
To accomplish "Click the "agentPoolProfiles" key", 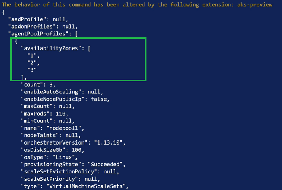I will click(x=38, y=34).
